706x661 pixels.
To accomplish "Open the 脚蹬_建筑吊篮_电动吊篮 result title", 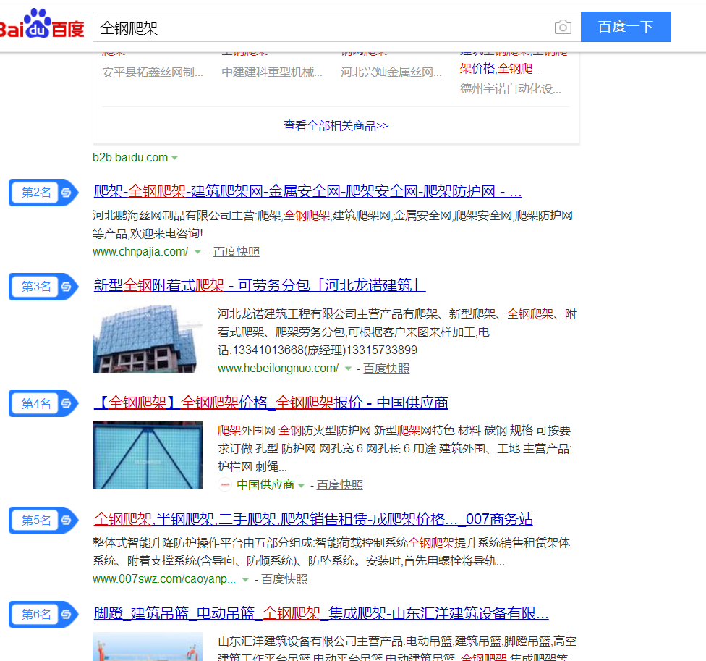I will pos(321,613).
